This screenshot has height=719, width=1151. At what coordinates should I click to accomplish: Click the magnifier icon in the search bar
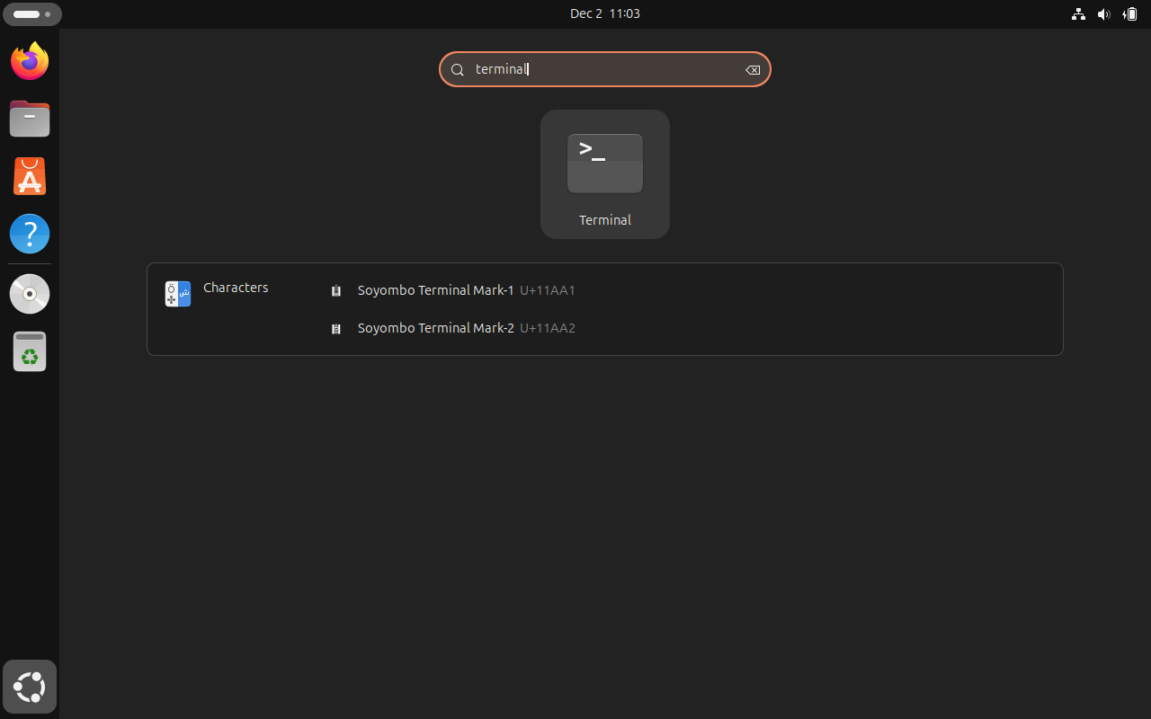pos(457,70)
